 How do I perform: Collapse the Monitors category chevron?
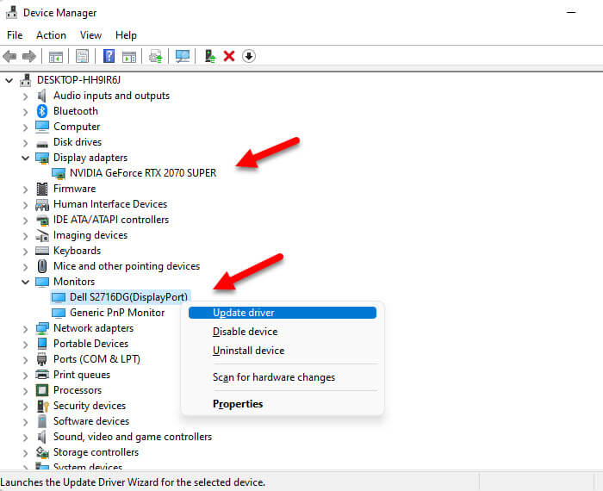[x=25, y=282]
